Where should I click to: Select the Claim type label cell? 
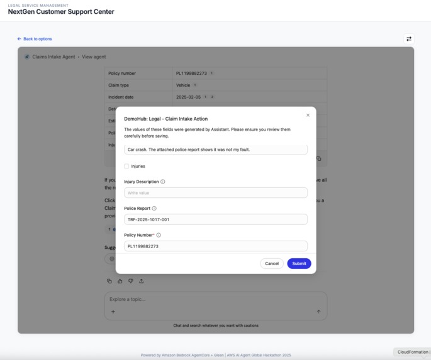click(x=138, y=85)
